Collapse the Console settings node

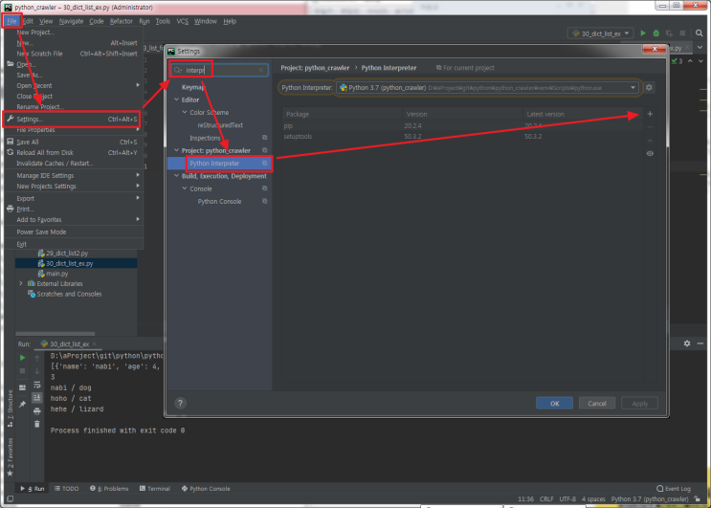tap(185, 188)
